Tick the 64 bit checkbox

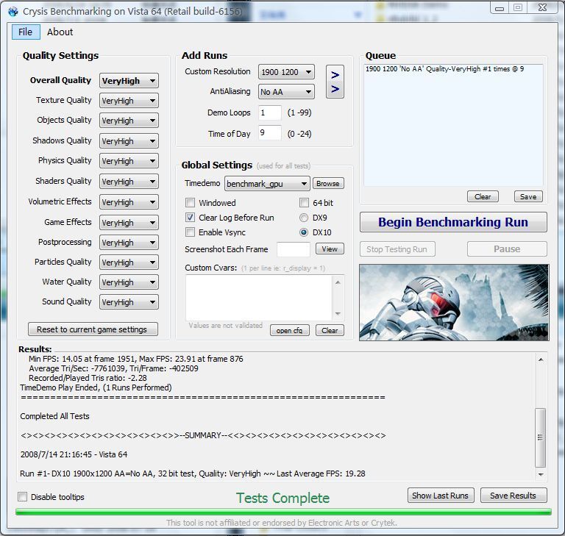(305, 203)
